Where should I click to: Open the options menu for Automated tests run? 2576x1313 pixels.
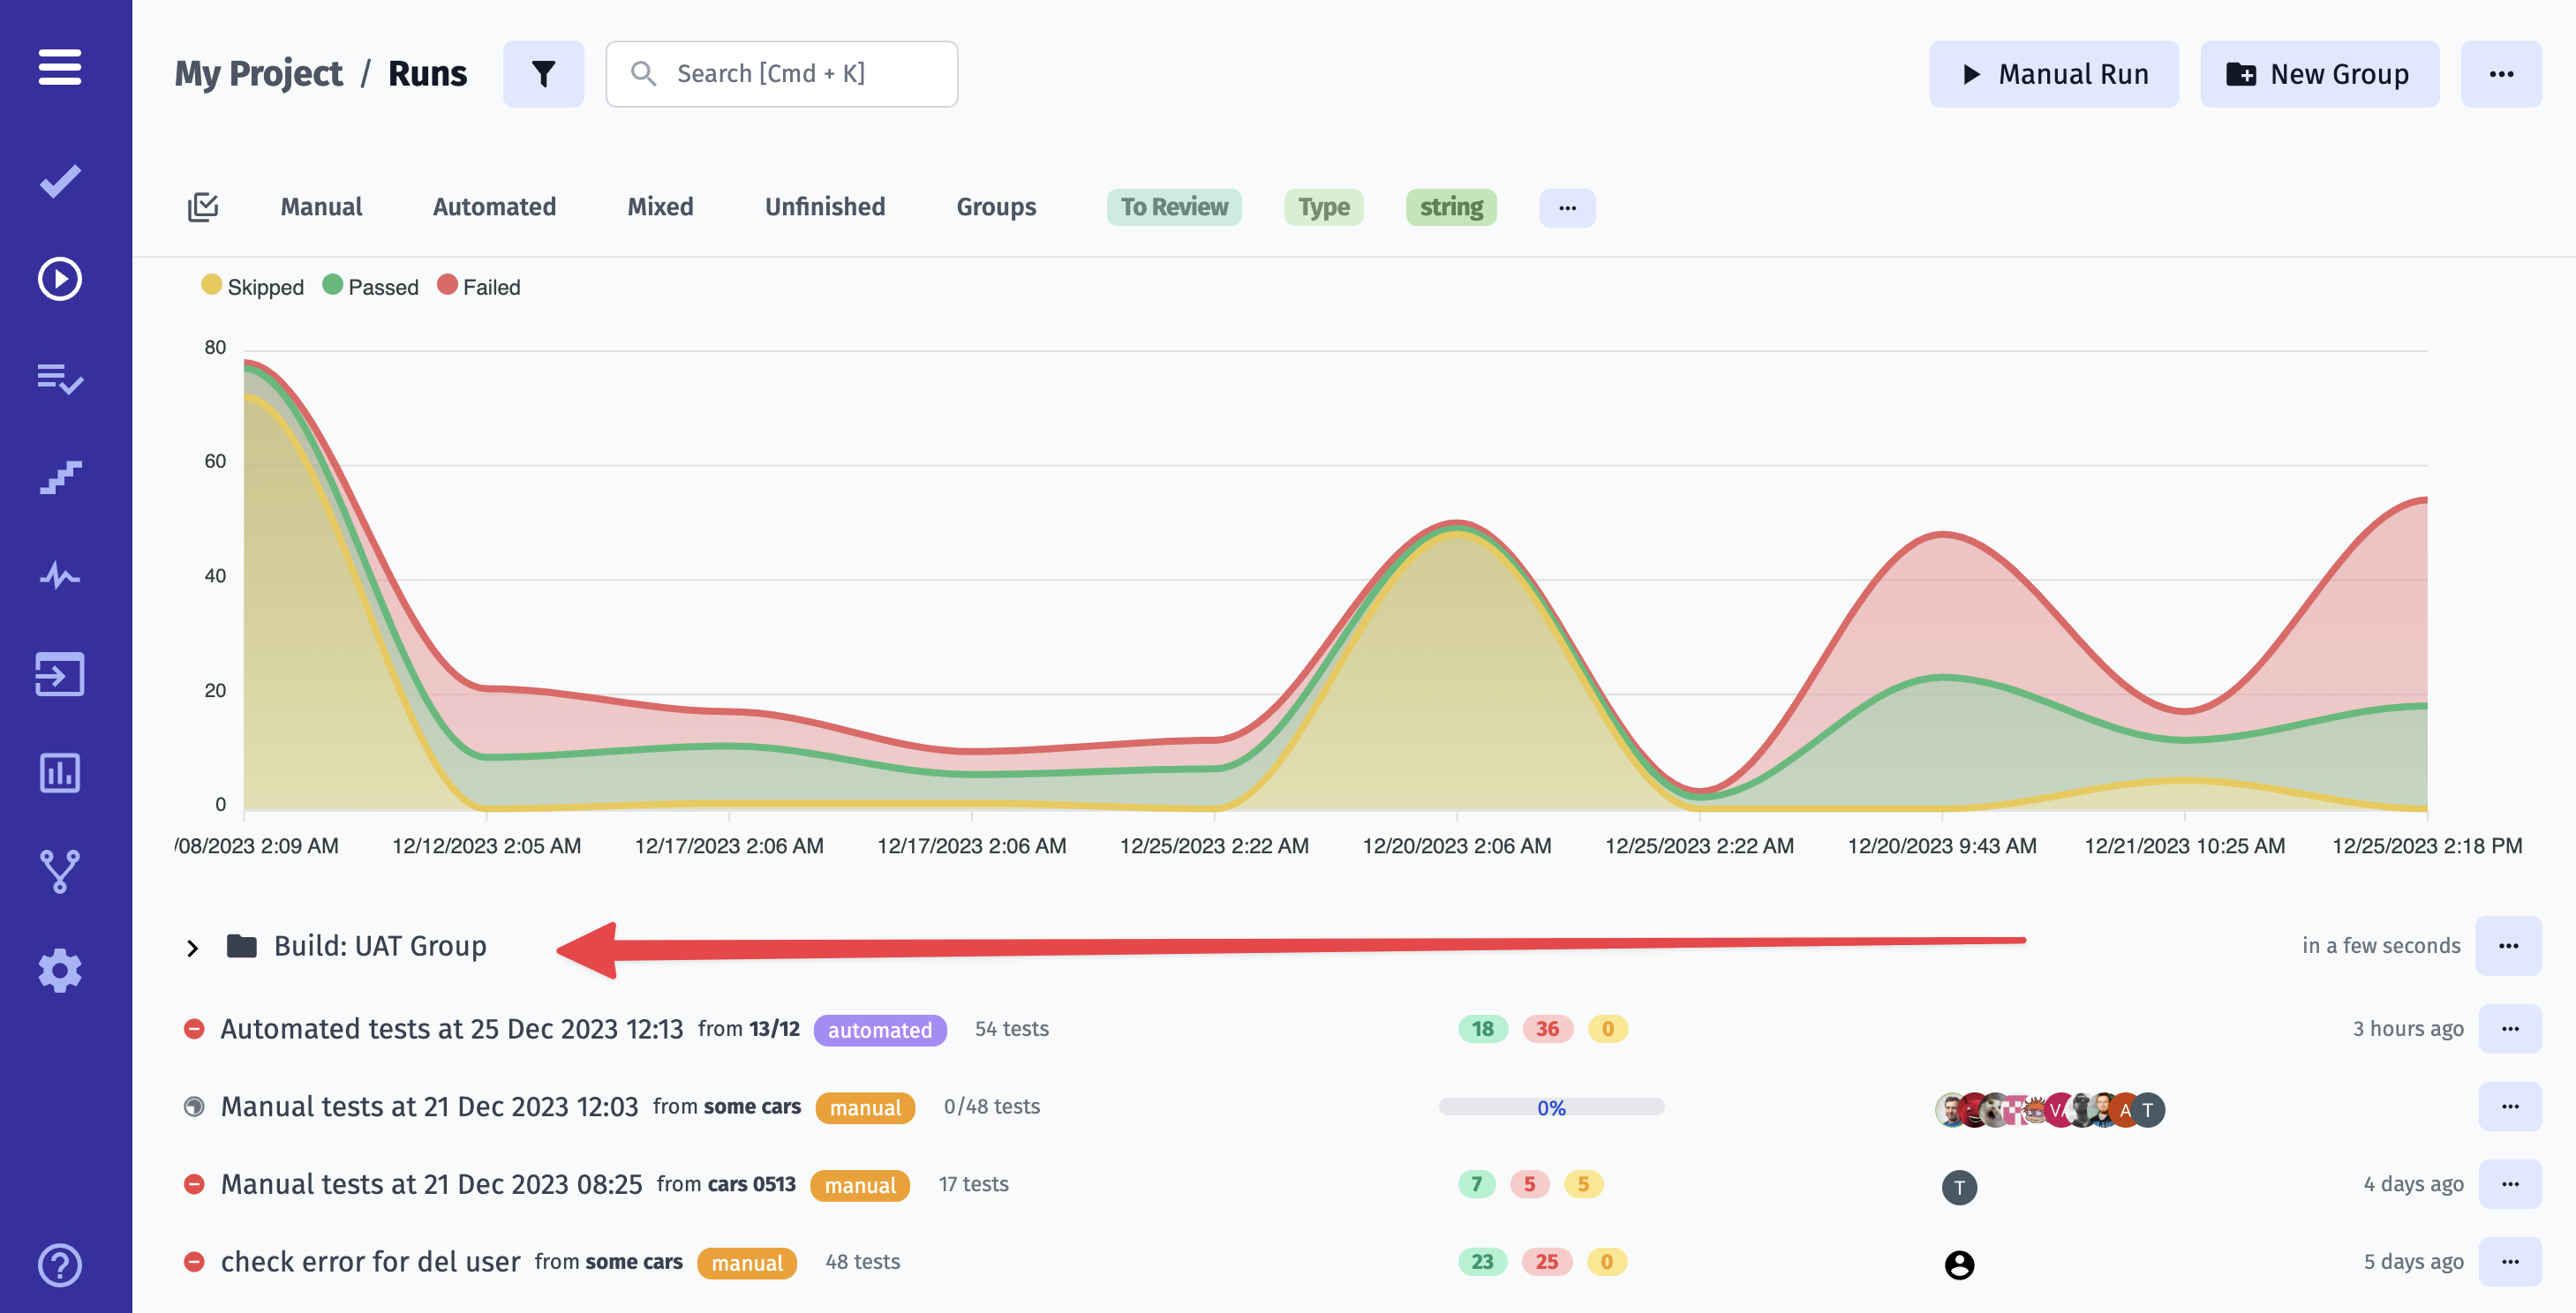(x=2509, y=1028)
